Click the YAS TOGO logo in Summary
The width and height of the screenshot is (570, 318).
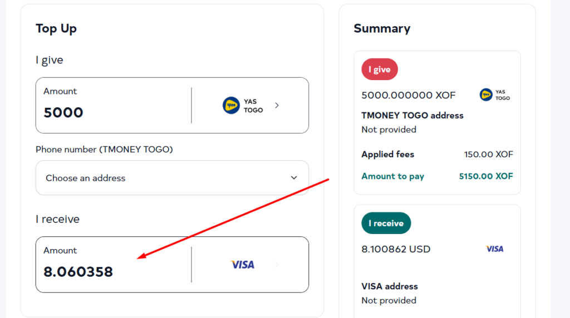point(494,95)
